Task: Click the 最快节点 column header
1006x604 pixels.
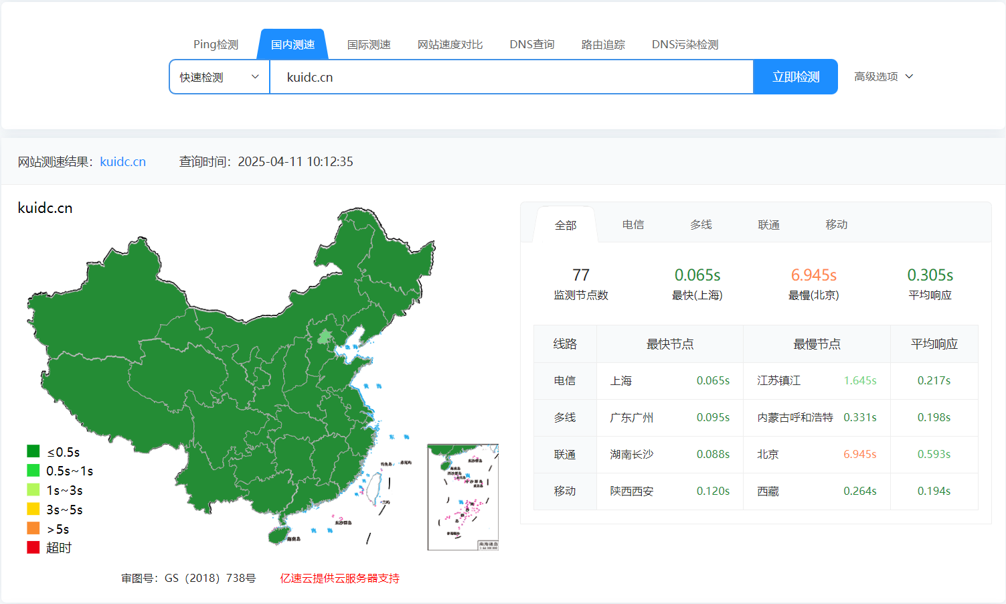Action: point(670,344)
